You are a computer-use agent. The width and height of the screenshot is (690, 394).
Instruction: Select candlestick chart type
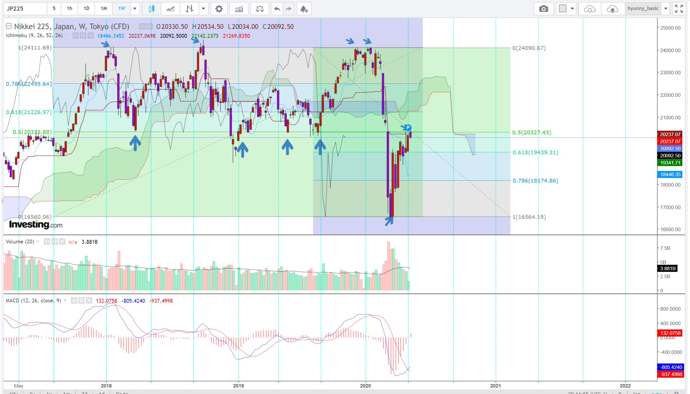coord(152,9)
